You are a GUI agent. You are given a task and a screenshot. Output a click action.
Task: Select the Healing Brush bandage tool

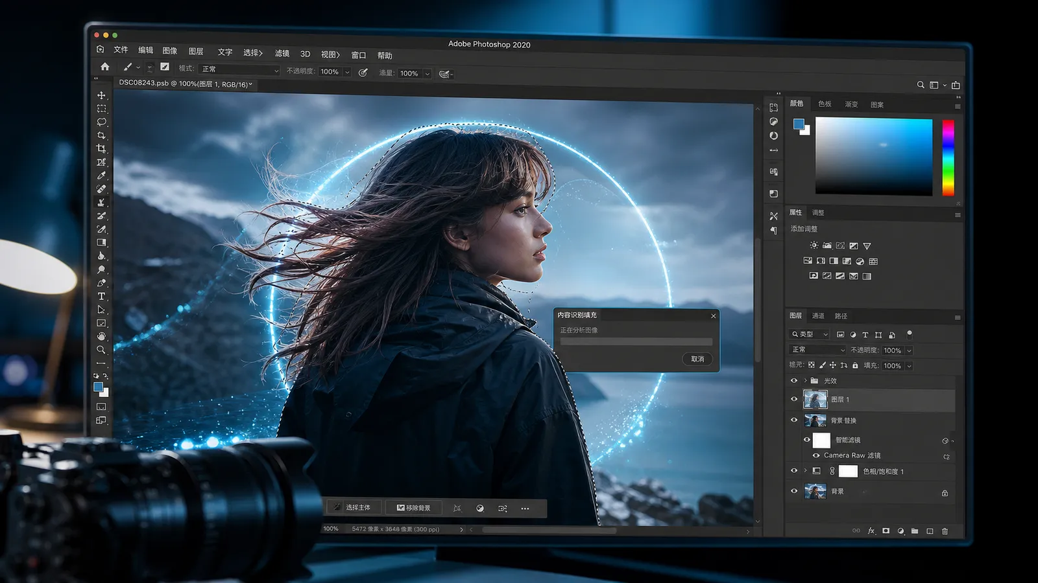[x=101, y=189]
